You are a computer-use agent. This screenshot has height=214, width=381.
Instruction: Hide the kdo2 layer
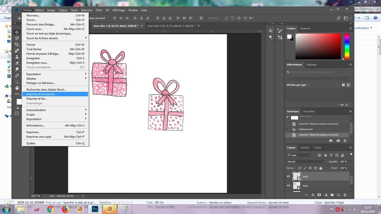pos(288,176)
